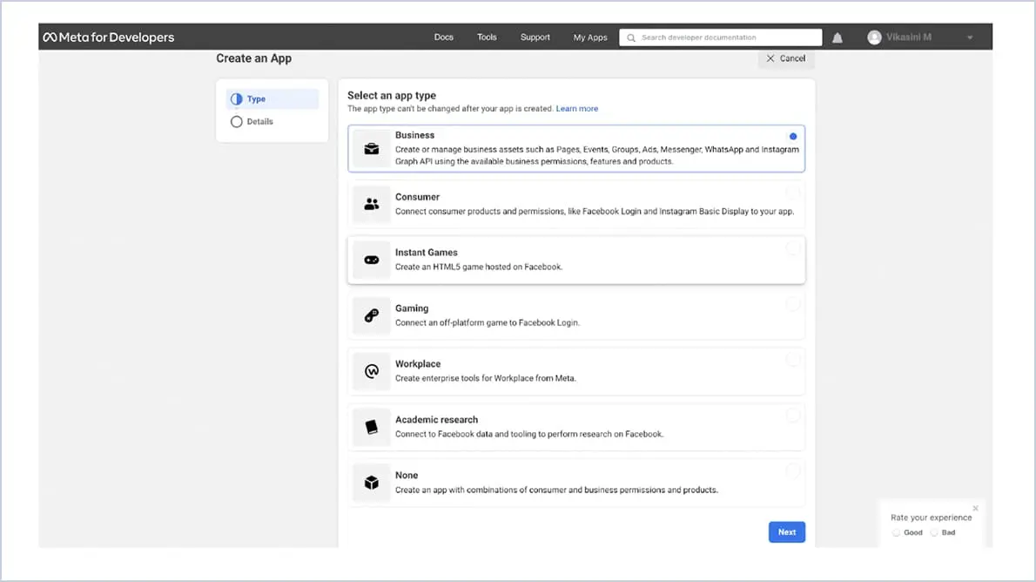Click the Workplace heading text
Screen dimensions: 1036x582
tap(418, 364)
